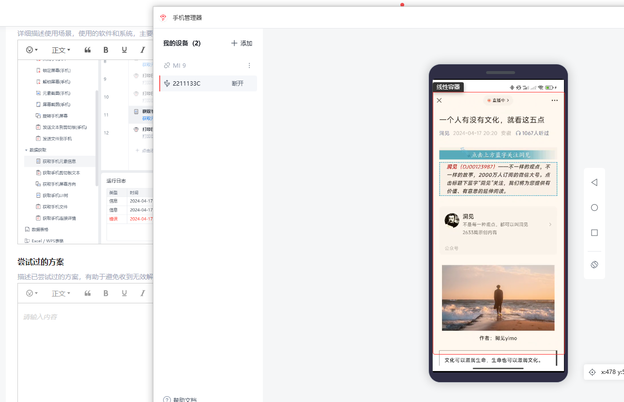Image resolution: width=624 pixels, height=402 pixels.
Task: Select 获取手机剪切板文本 in the command tree
Action: coord(58,173)
